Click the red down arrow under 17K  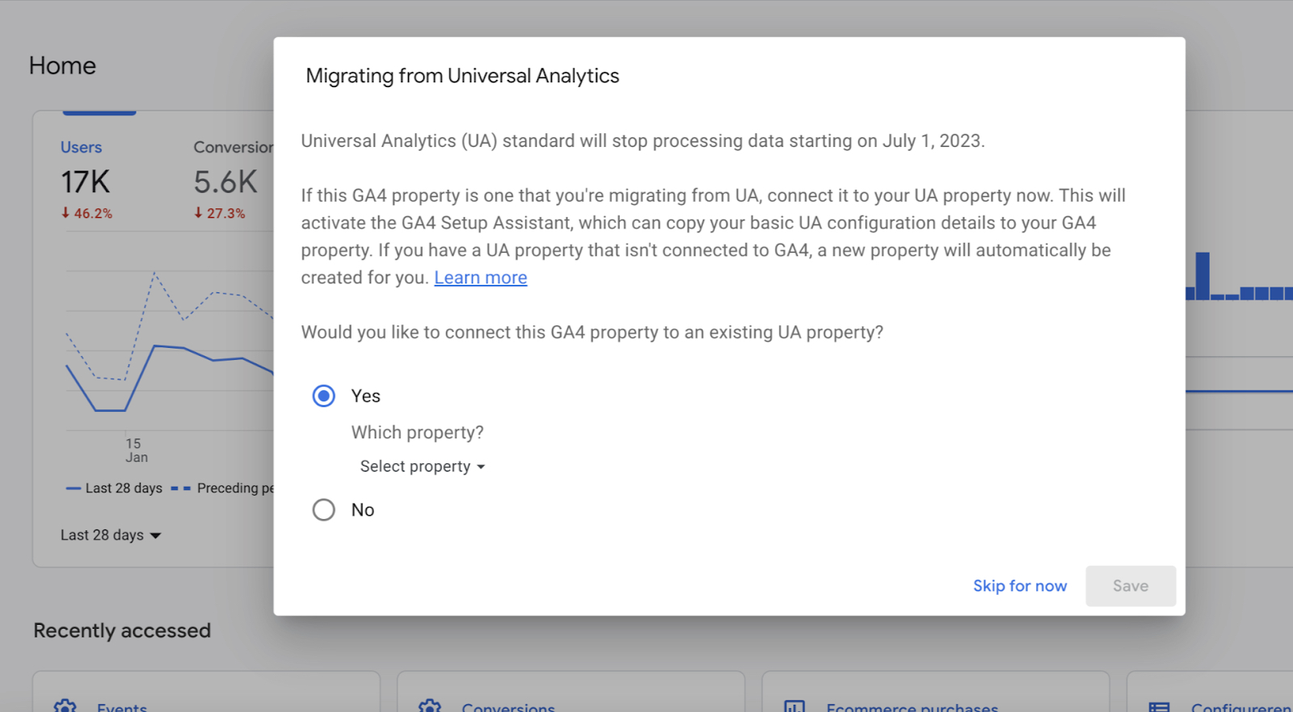pos(65,213)
